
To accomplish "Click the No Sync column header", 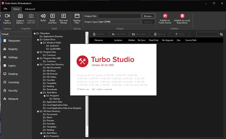I will click(x=142, y=40).
